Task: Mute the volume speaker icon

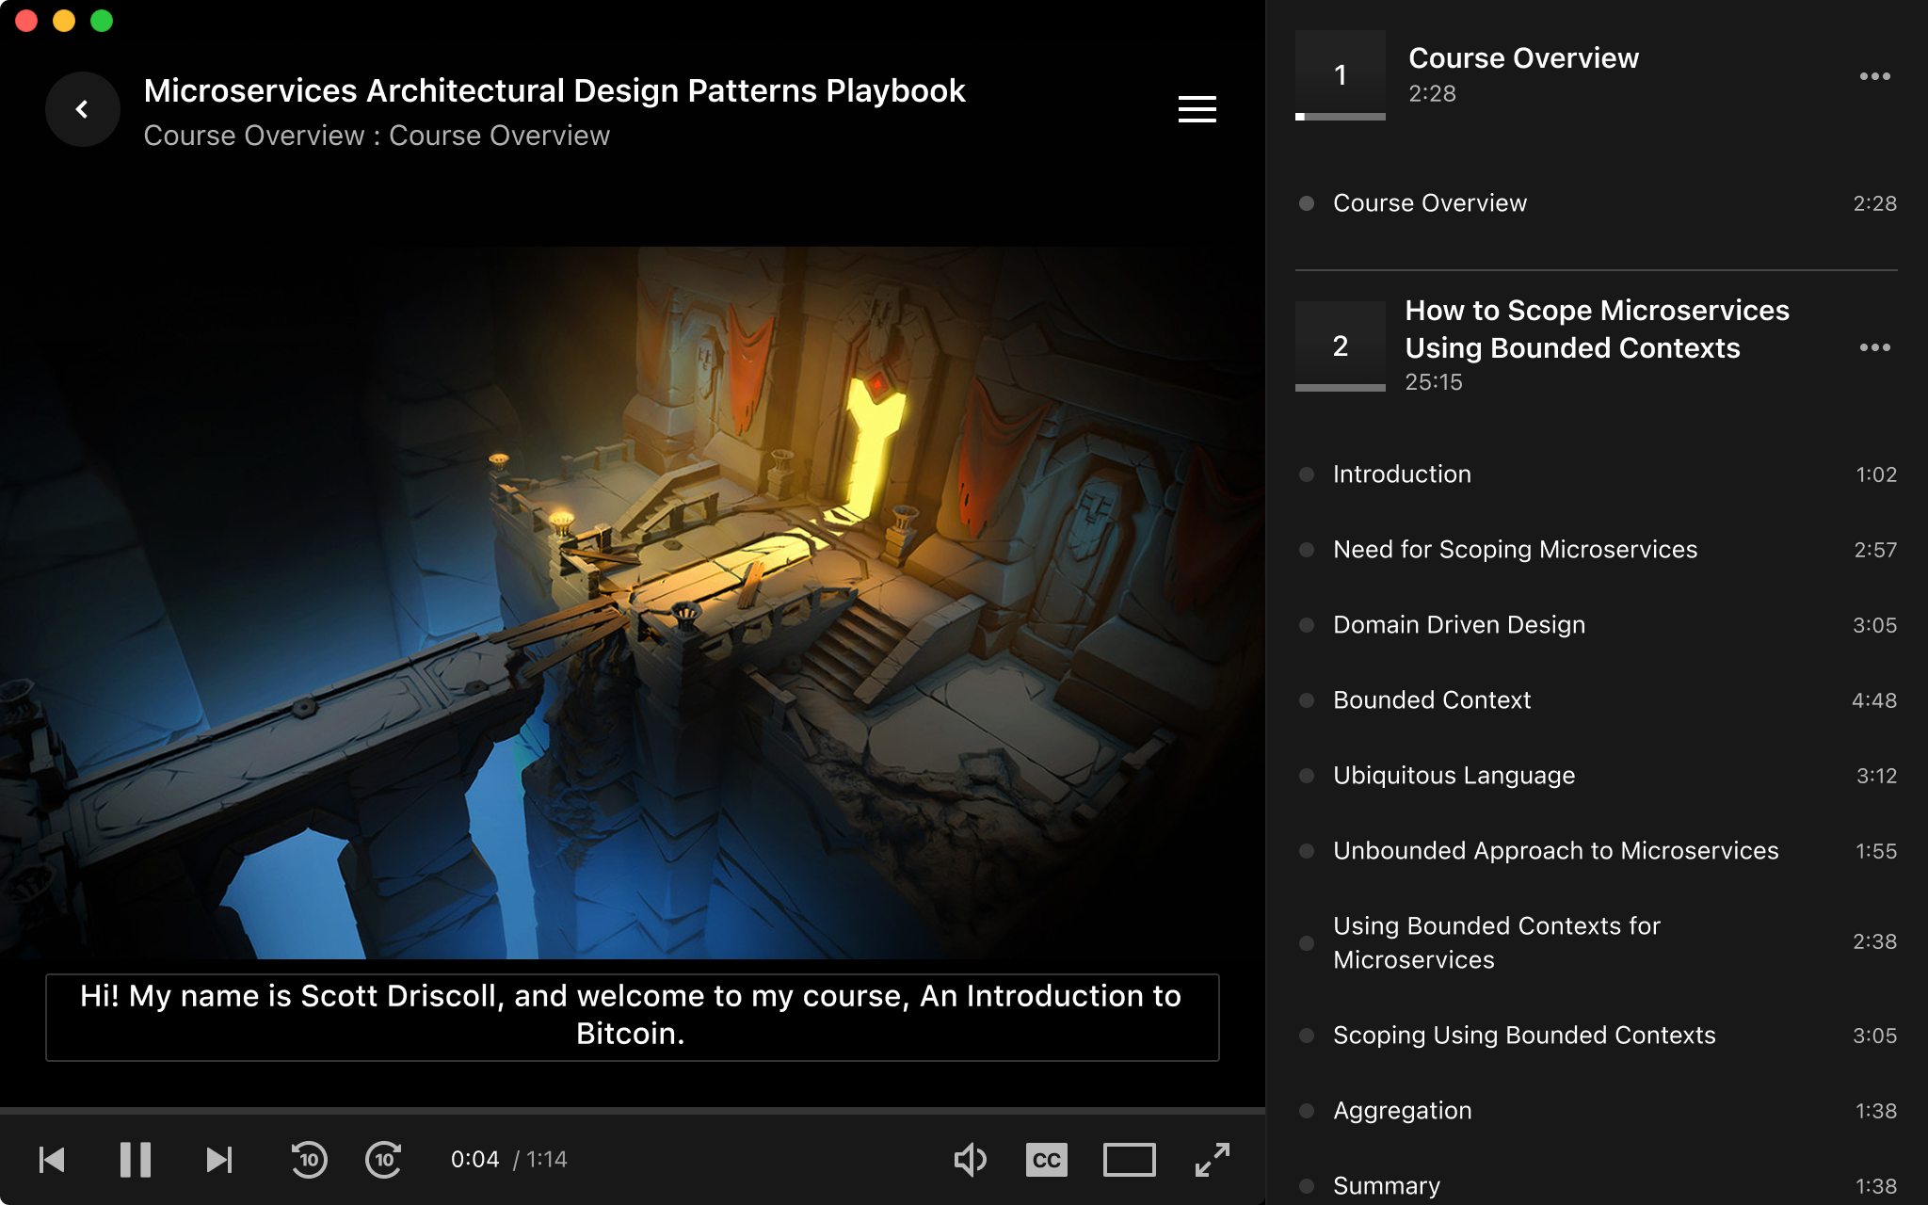Action: click(x=970, y=1160)
